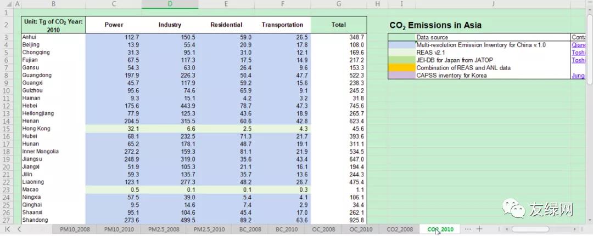Jump to the first sheet tab arrow
The height and width of the screenshot is (236, 593).
pos(8,229)
